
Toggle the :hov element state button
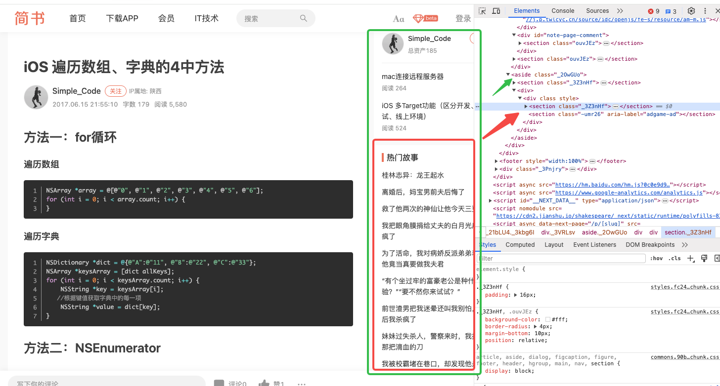[x=657, y=258]
